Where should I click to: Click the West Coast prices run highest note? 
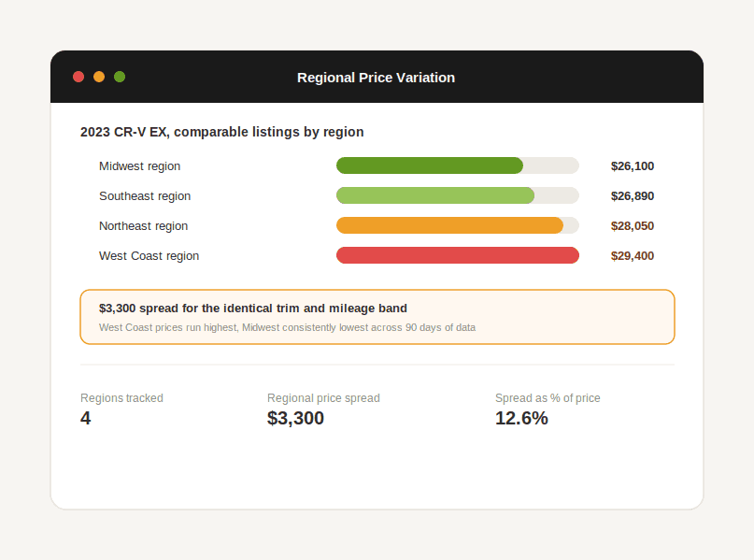pyautogui.click(x=287, y=327)
